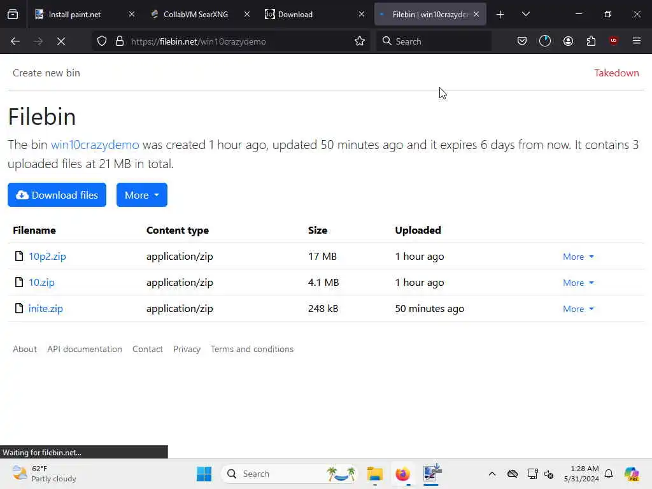
Task: Click the site padlock icon
Action: point(120,41)
